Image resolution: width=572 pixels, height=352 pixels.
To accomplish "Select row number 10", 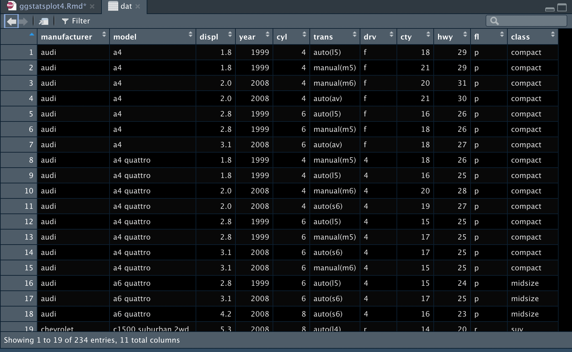I will pos(29,191).
